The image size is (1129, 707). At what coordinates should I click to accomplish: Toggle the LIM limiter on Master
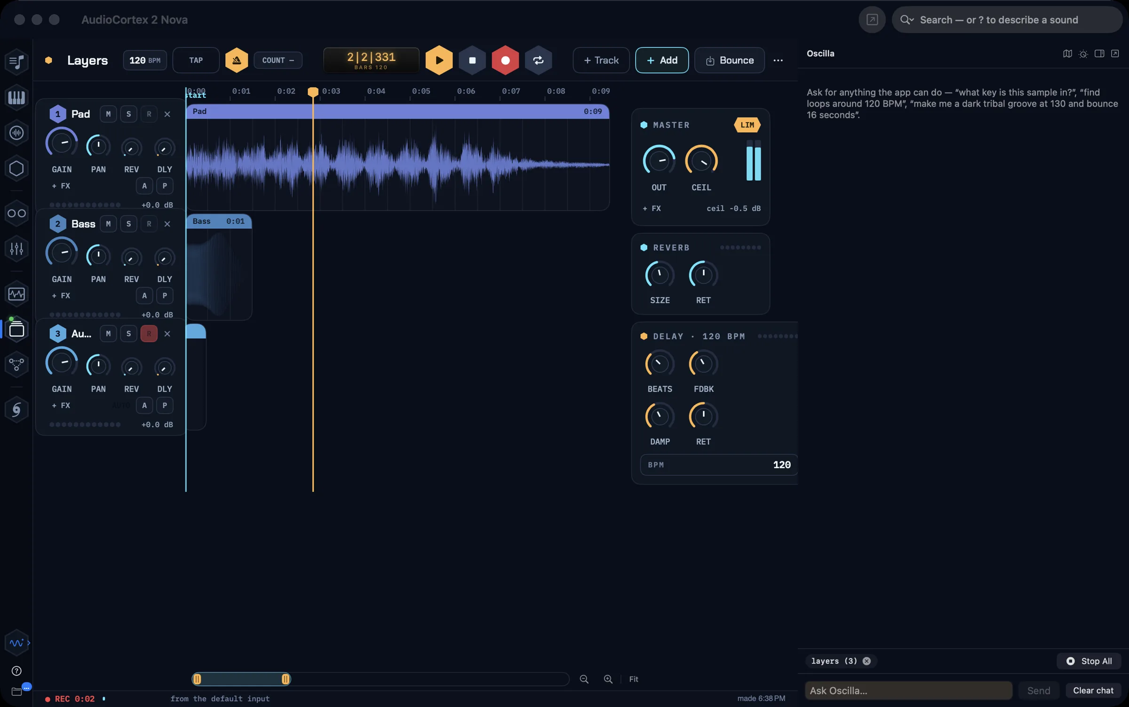747,125
